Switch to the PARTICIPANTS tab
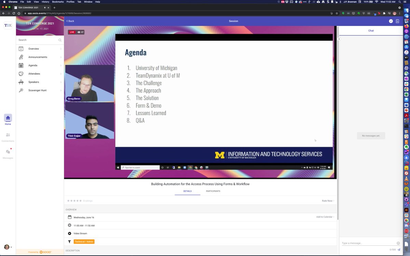The image size is (410, 256). pos(213,191)
